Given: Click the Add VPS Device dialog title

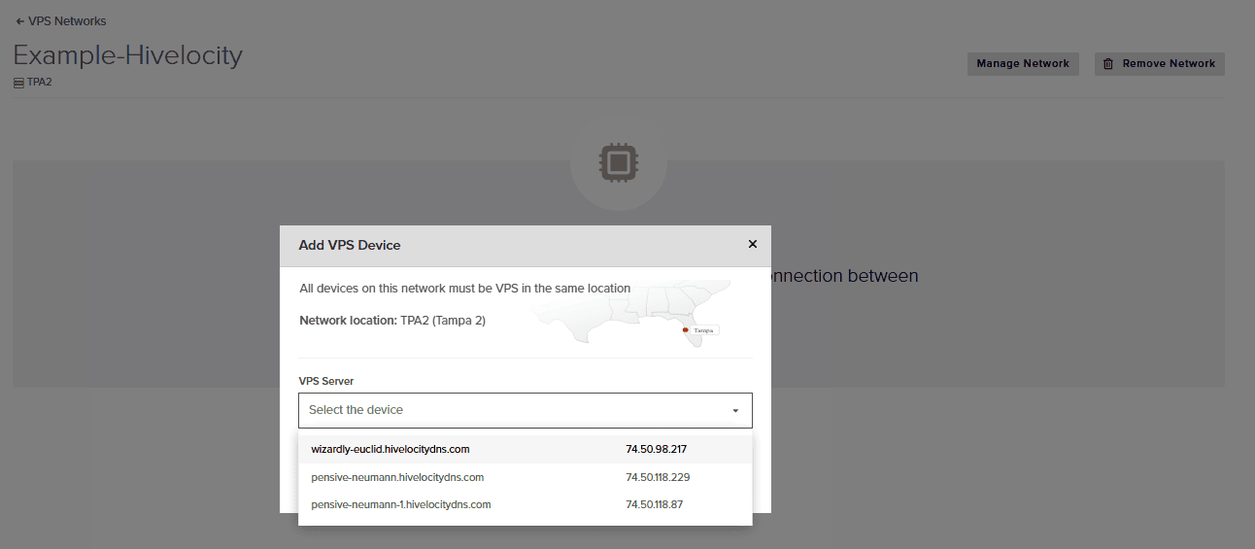Looking at the screenshot, I should click(350, 245).
